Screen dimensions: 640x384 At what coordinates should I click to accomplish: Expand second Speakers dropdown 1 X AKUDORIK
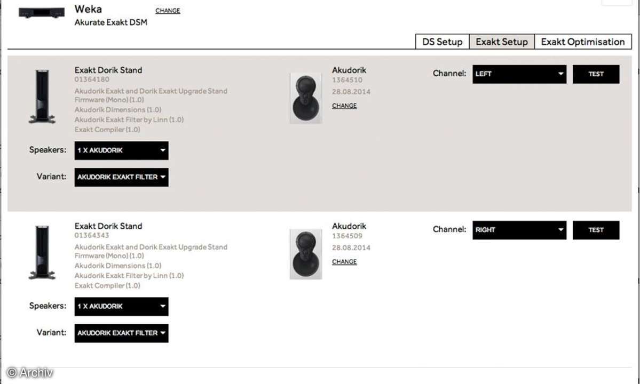coord(121,306)
